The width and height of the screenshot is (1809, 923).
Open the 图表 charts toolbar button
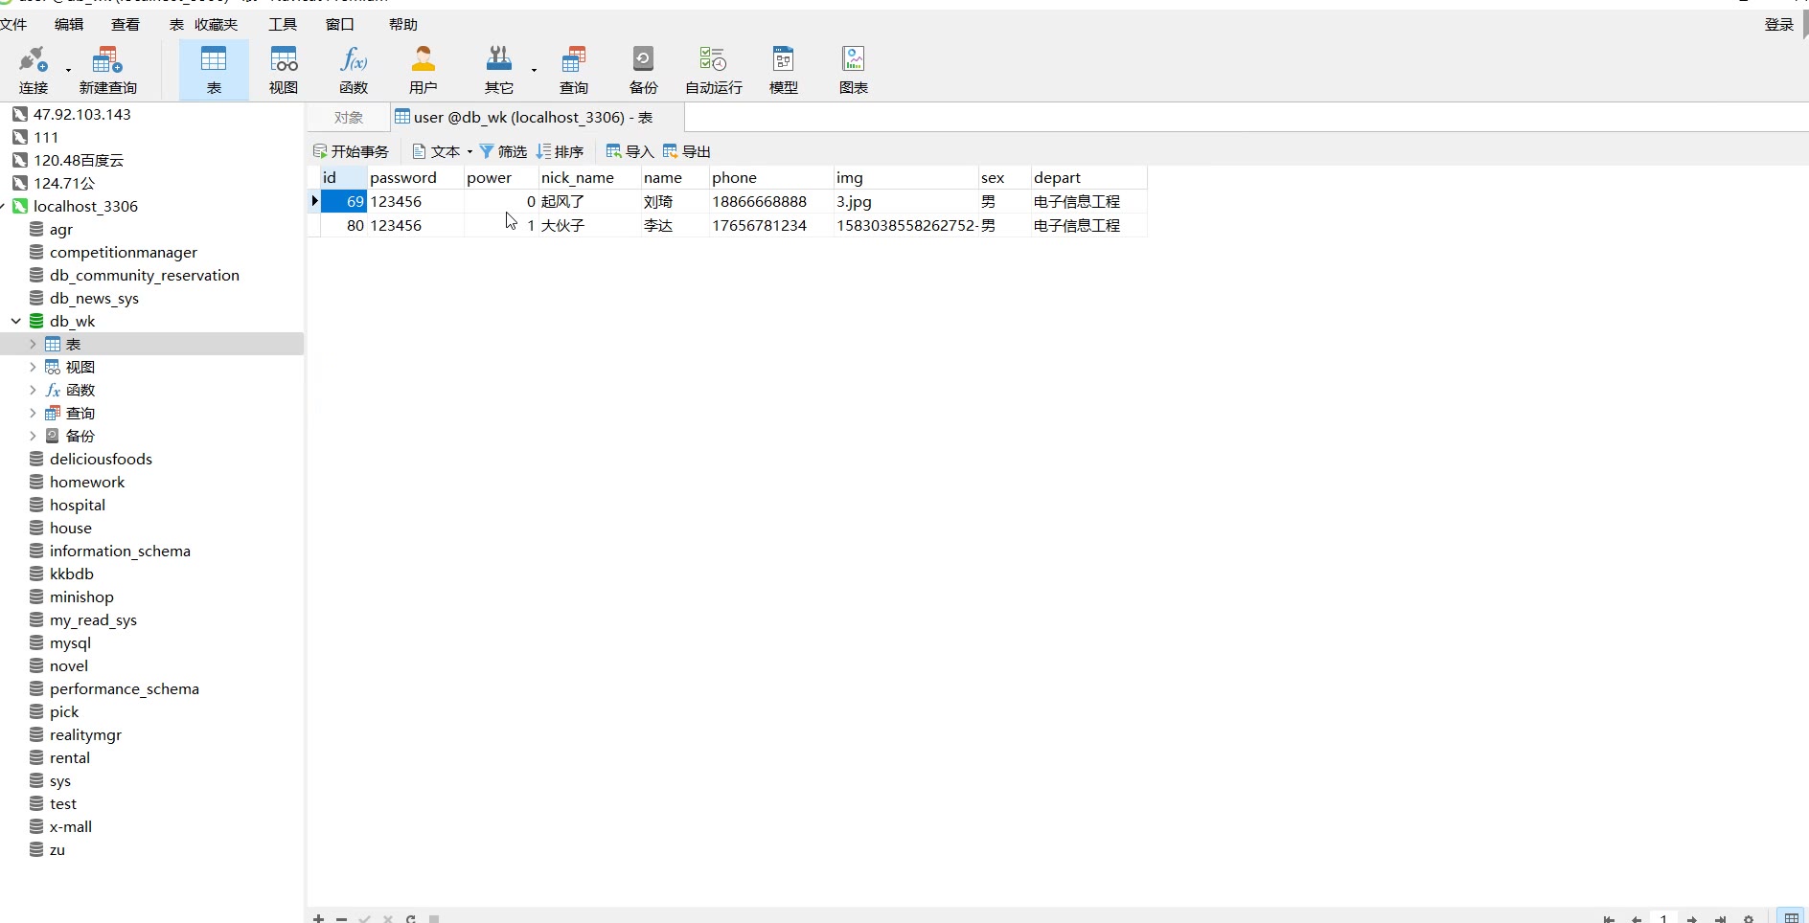pyautogui.click(x=854, y=70)
